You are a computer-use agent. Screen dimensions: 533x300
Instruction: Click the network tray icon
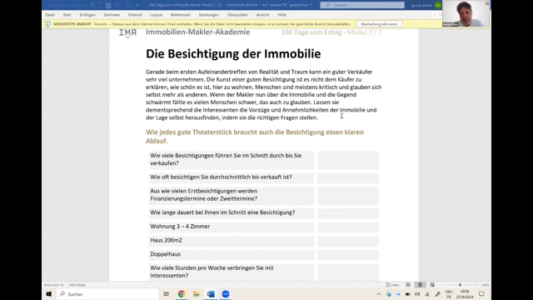427,294
